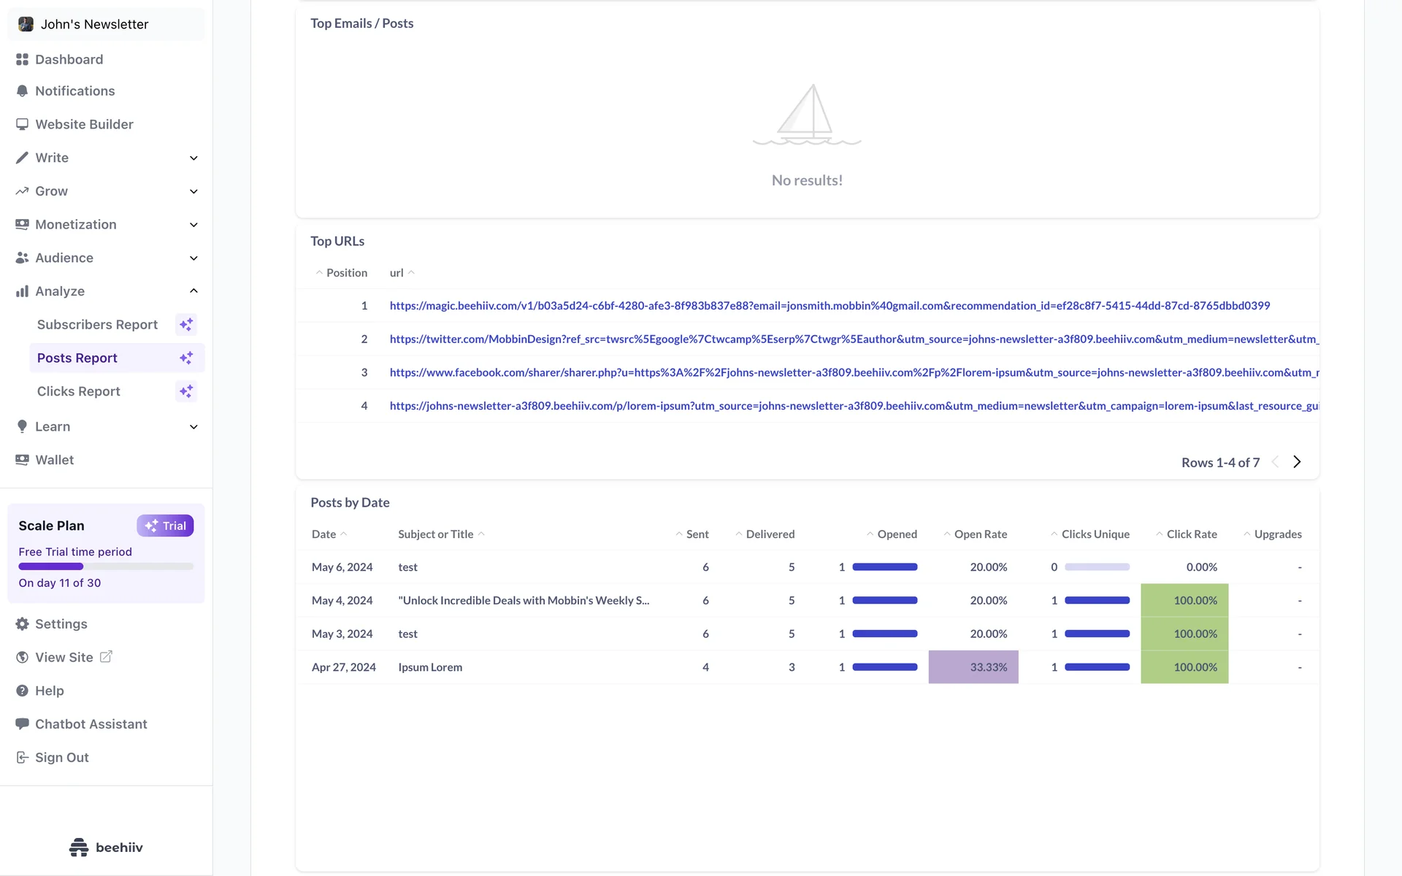Expand the Write menu section
Screen dimensions: 1402x876
[194, 158]
